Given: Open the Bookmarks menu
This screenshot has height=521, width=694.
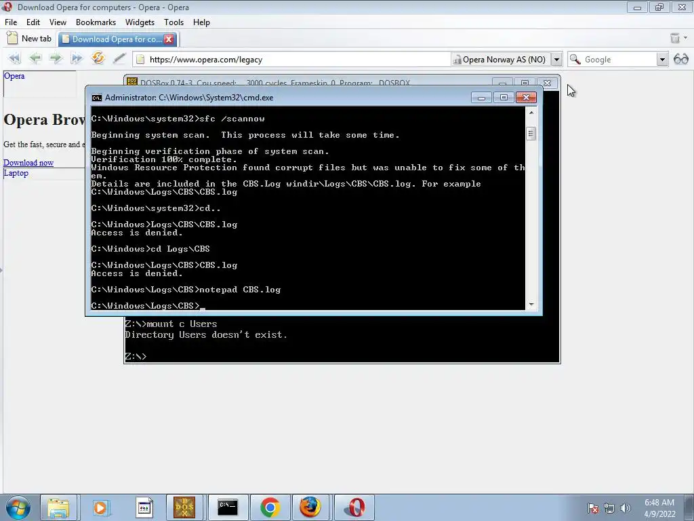Looking at the screenshot, I should tap(96, 22).
